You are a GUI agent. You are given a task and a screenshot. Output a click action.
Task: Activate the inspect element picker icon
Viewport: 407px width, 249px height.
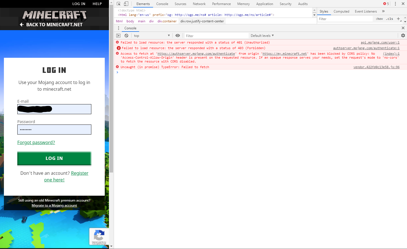coord(119,4)
